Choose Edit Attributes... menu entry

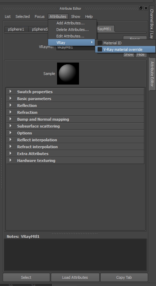click(72, 36)
